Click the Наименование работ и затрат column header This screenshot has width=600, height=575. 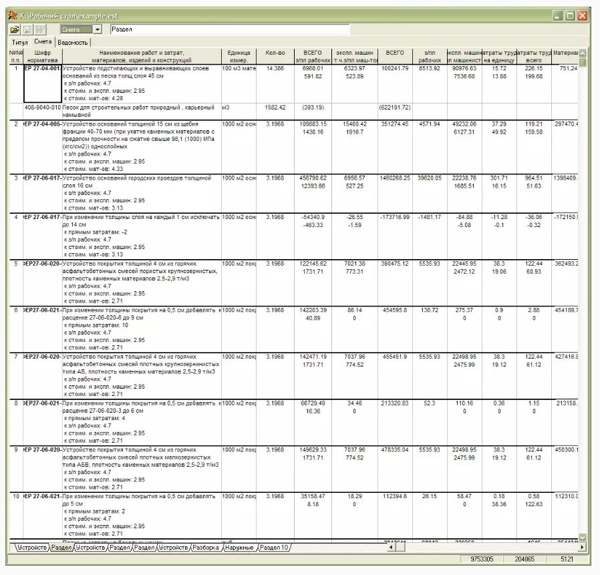coord(142,56)
